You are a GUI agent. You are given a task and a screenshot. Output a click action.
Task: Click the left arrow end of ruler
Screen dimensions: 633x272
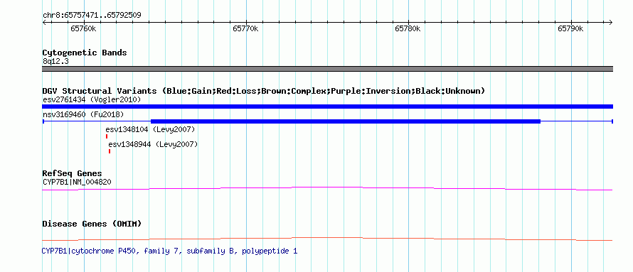click(x=44, y=23)
